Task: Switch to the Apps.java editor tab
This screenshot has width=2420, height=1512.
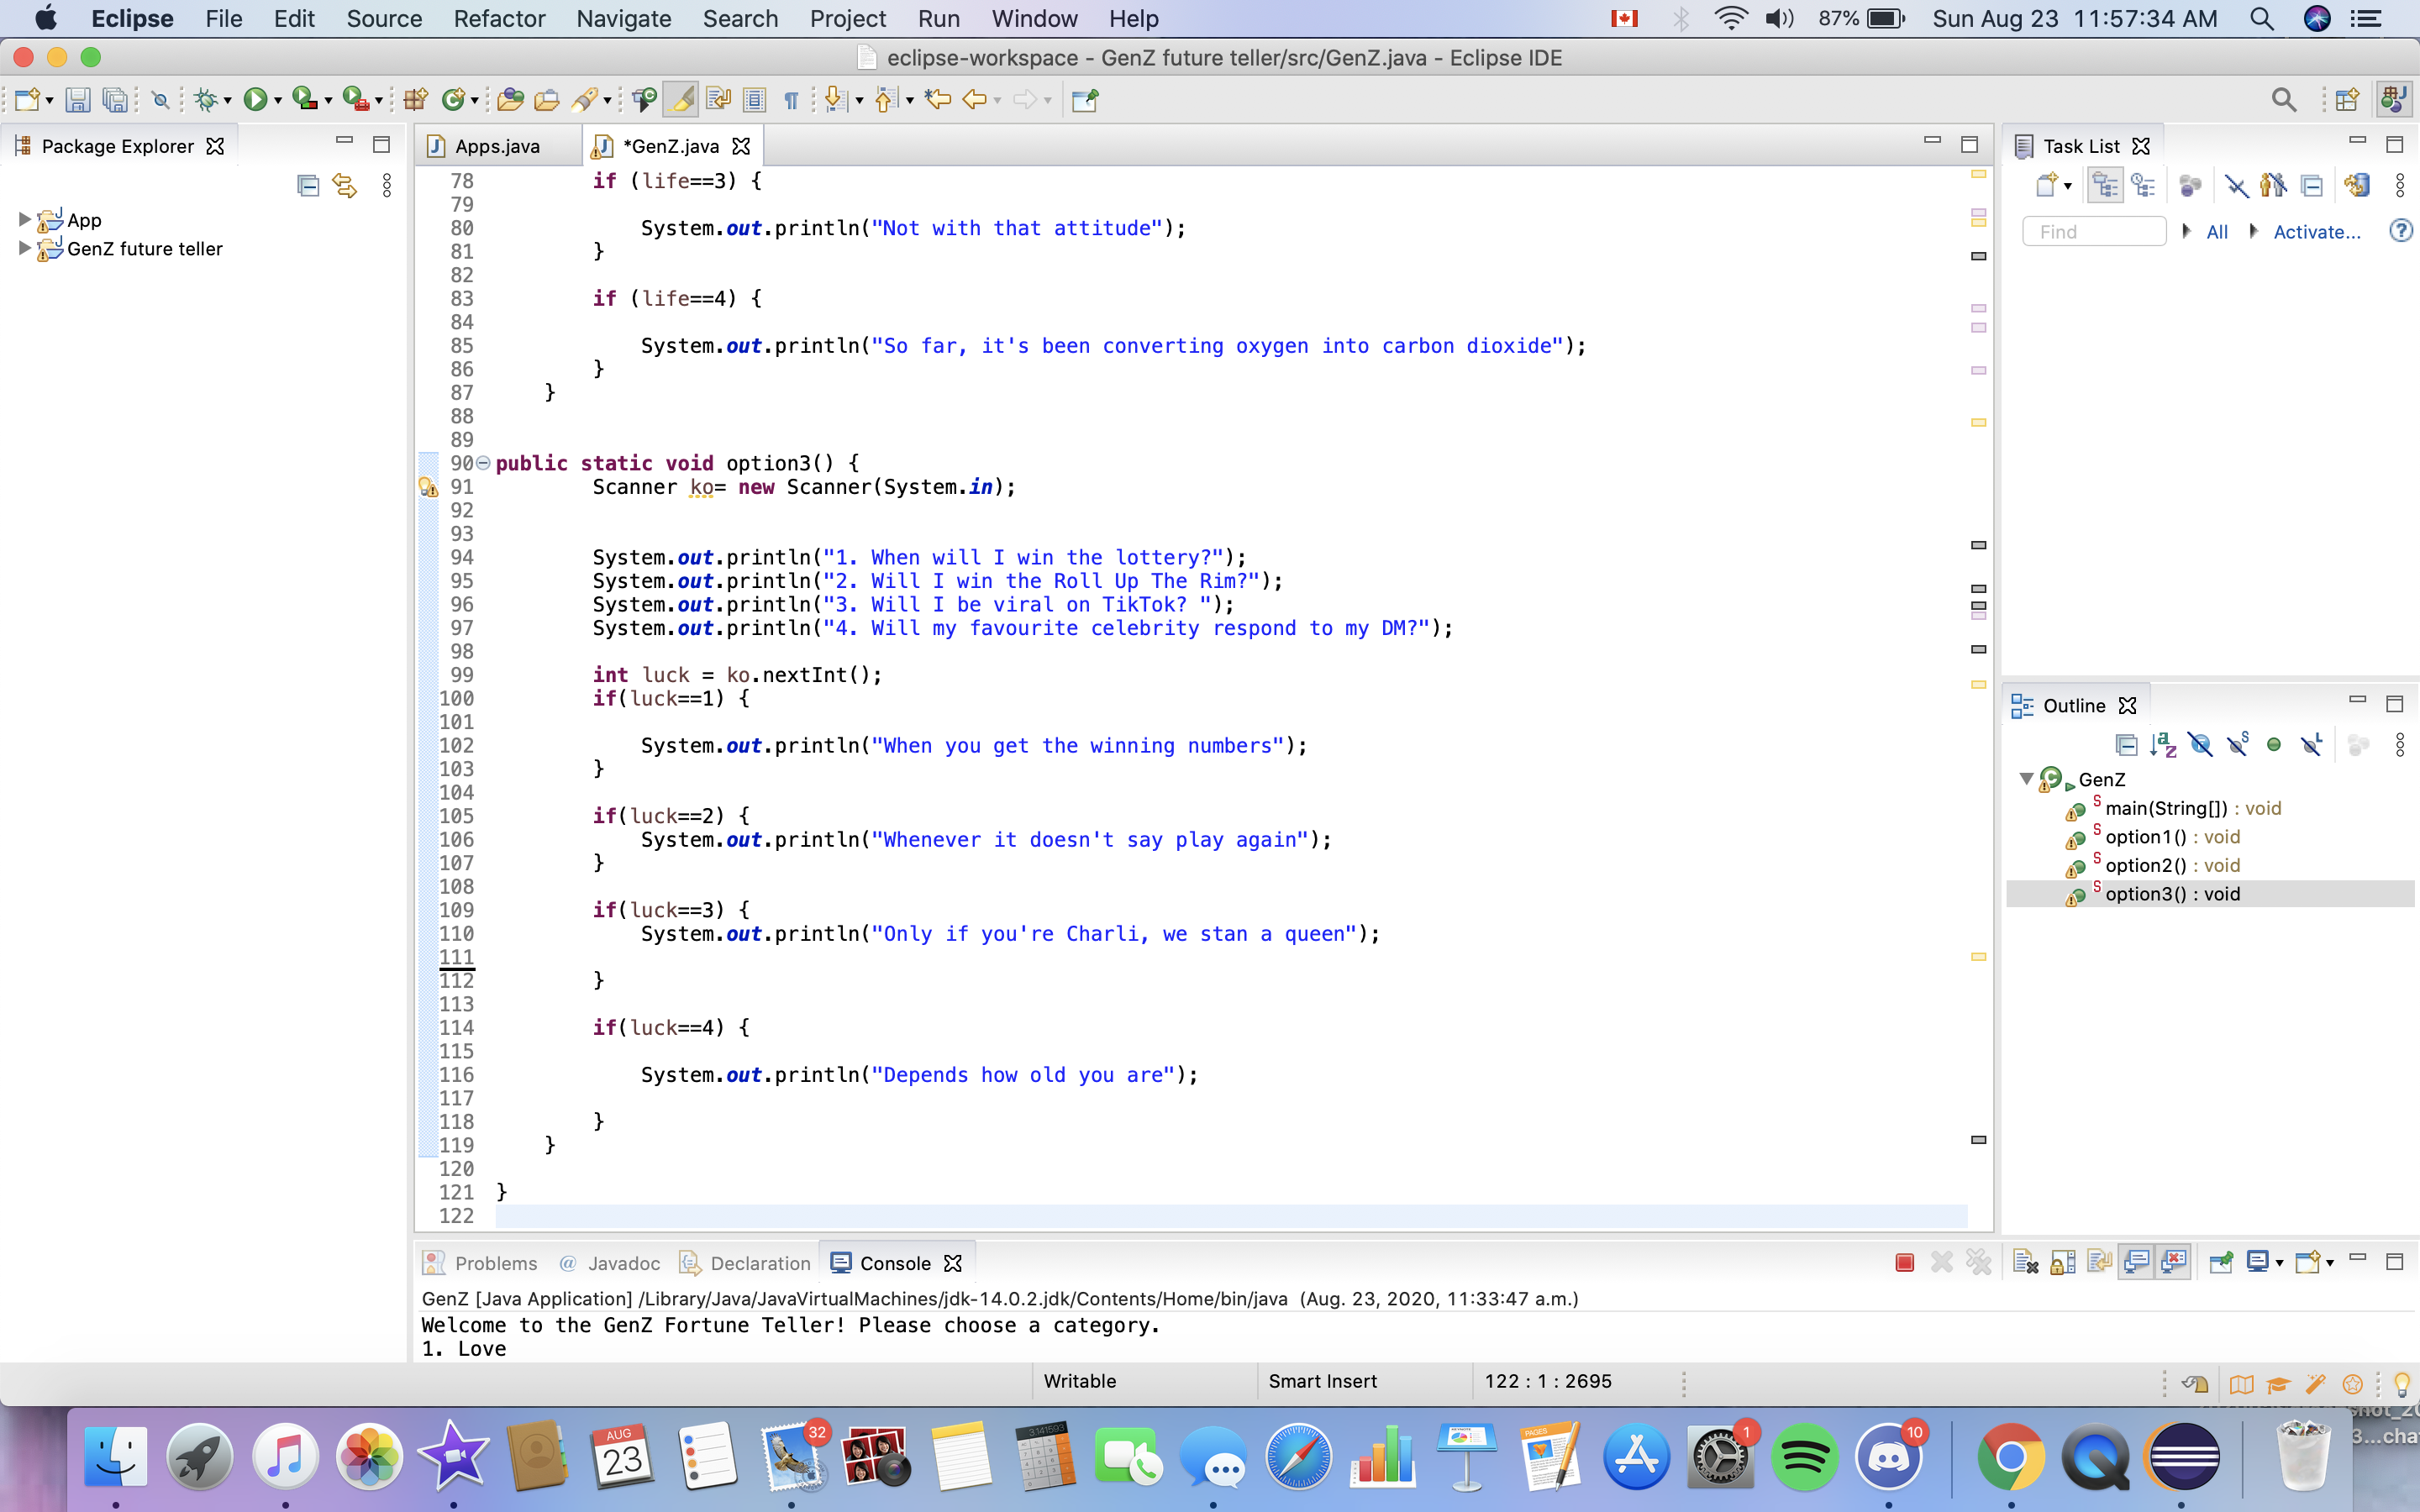Action: [496, 146]
